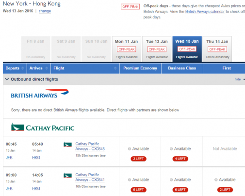The image size is (245, 196).
Task: Click the sort arrows in the Arrives column
Action: 47,68
